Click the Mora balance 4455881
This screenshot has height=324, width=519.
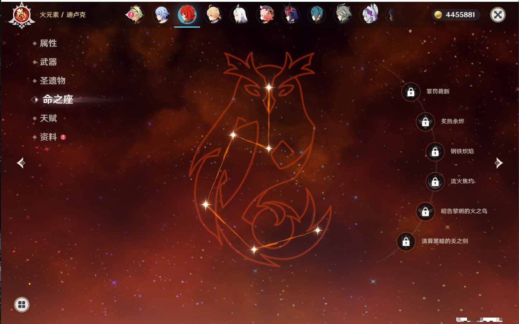pyautogui.click(x=455, y=15)
